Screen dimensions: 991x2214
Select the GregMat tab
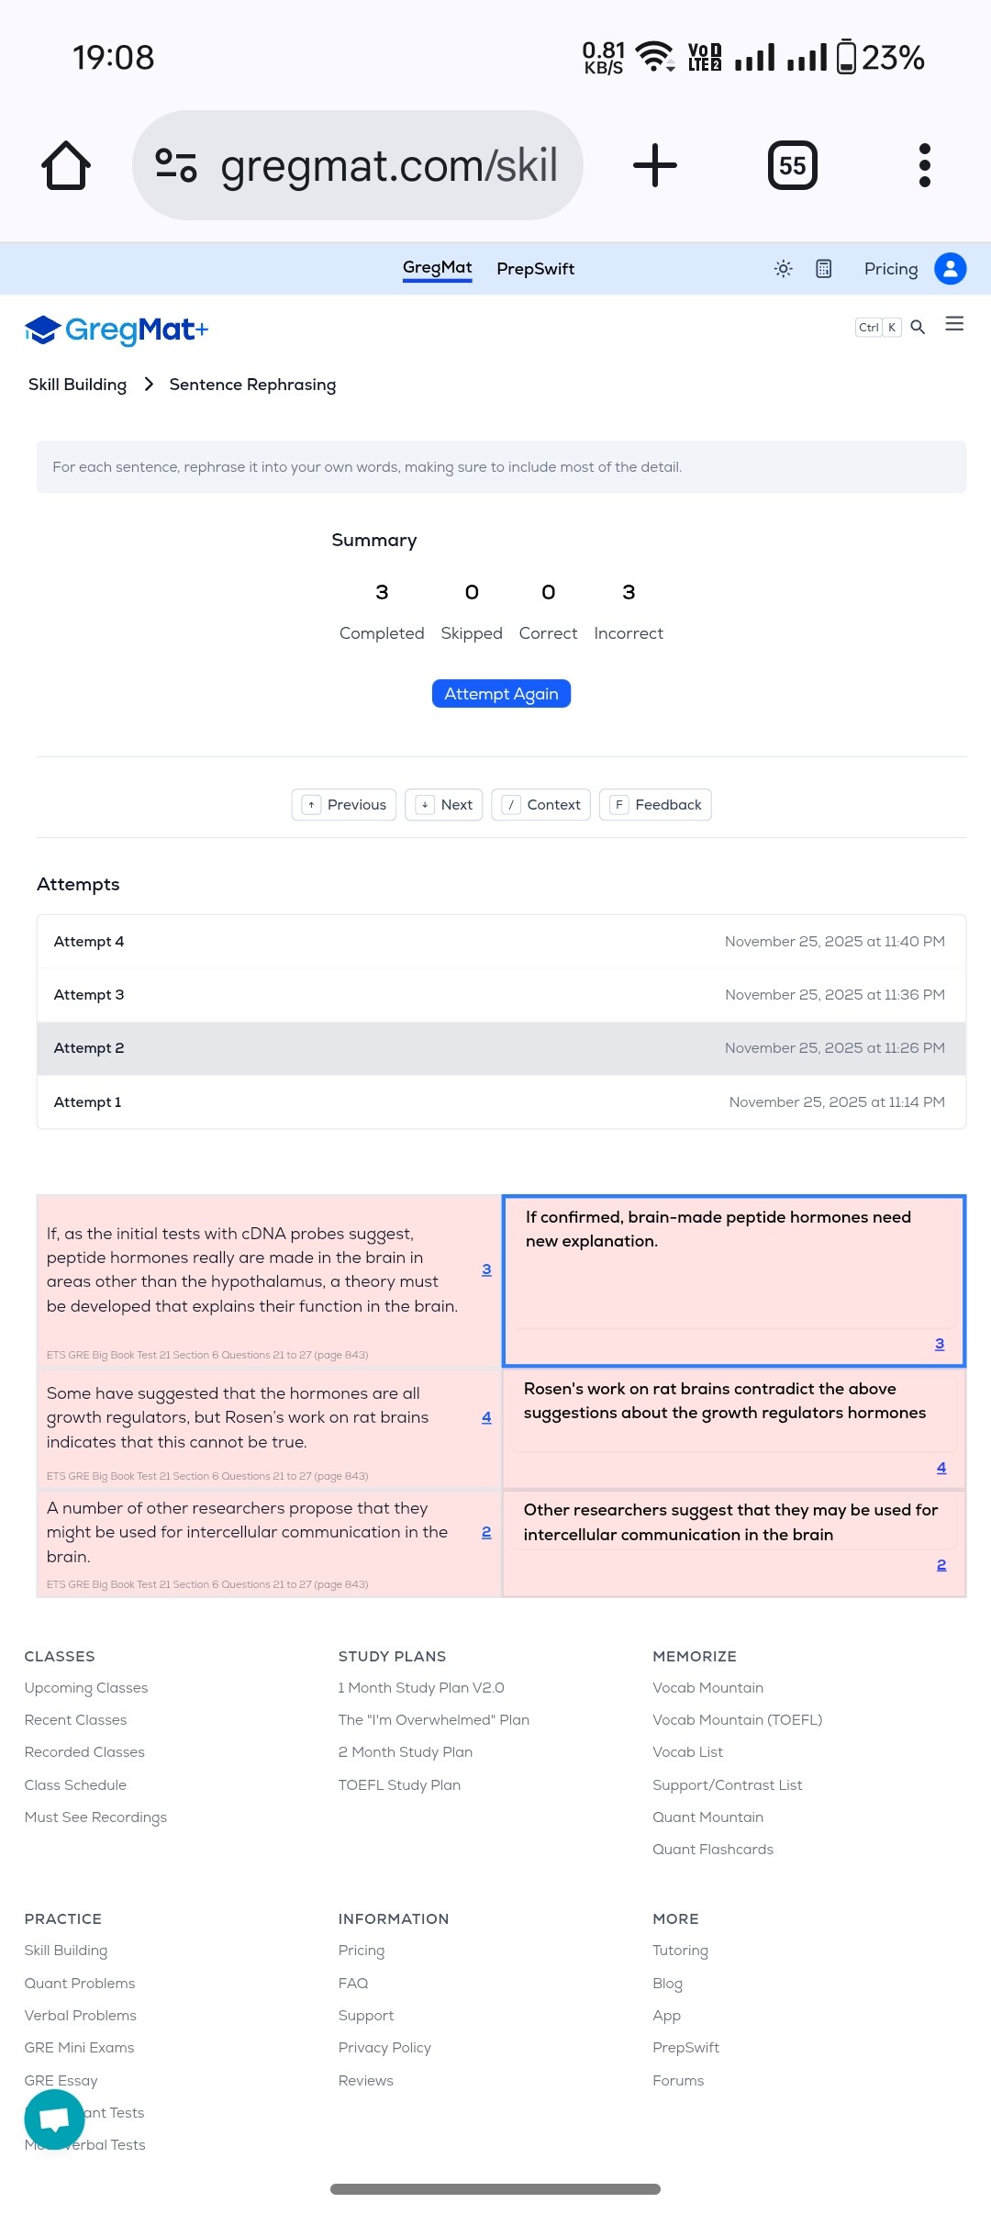coord(437,268)
